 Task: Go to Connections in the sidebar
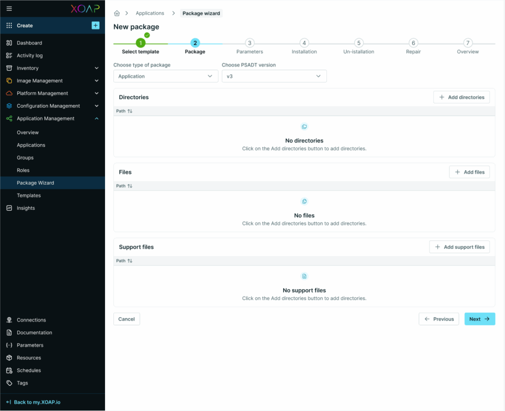pyautogui.click(x=31, y=320)
